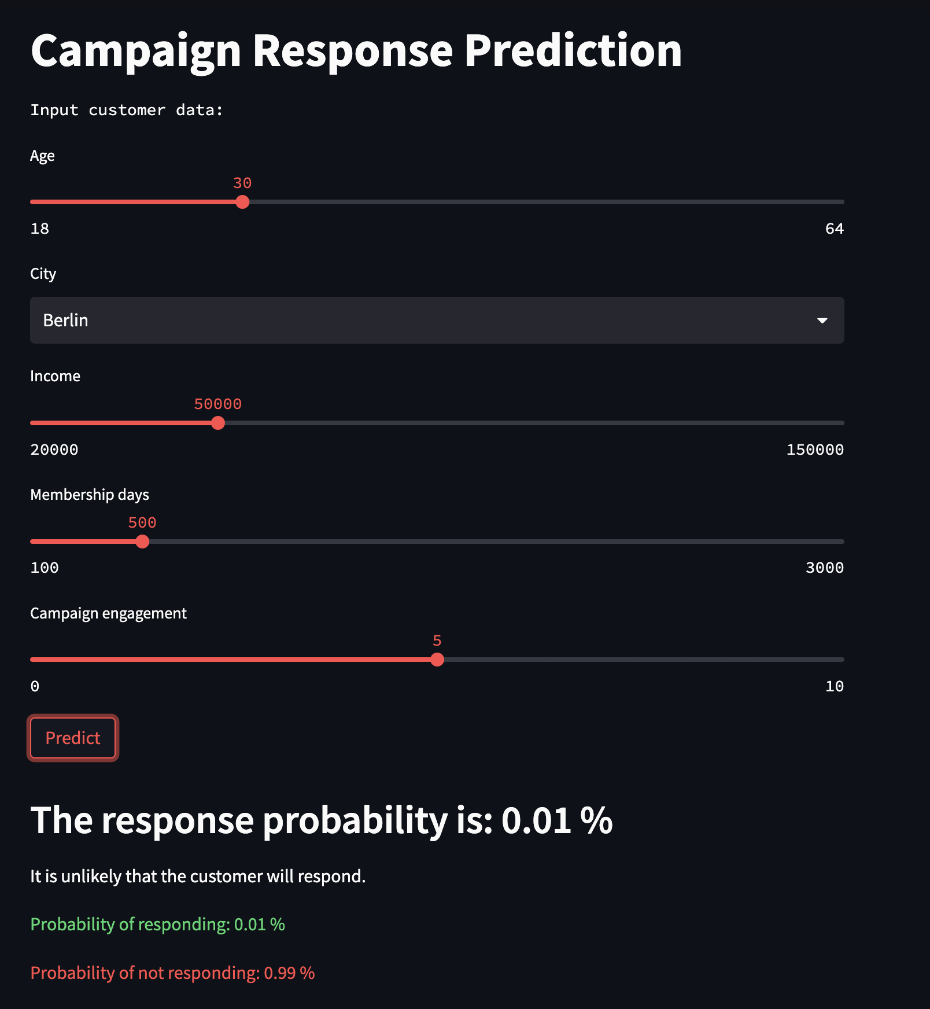Click the Age slider handle at 30
The image size is (930, 1009).
(x=243, y=202)
